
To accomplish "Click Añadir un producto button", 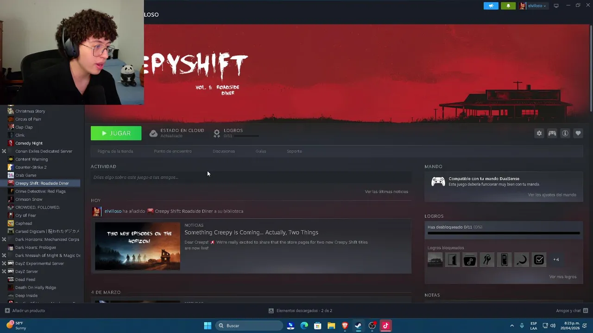I will [x=25, y=311].
